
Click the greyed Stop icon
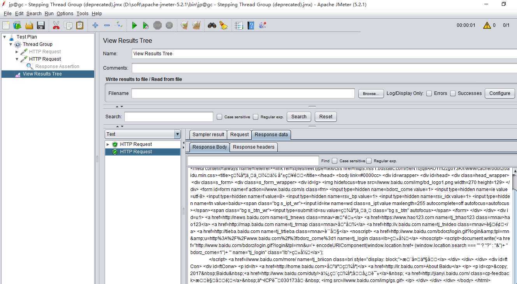click(x=157, y=25)
